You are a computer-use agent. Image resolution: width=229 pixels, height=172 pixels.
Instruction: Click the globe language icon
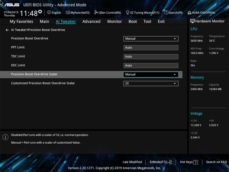point(49,12)
